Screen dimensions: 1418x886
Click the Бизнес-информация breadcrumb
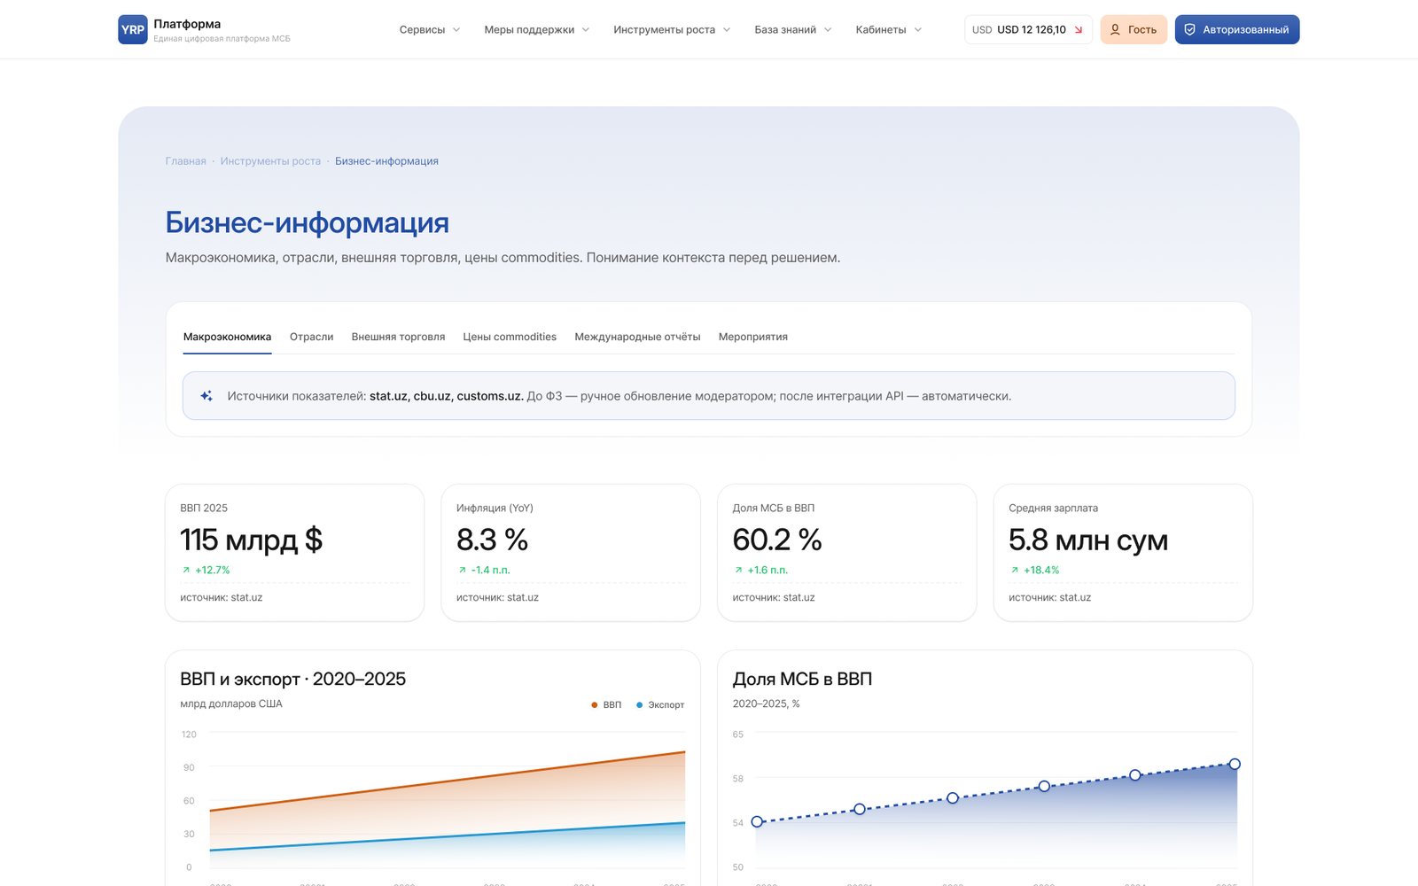(x=386, y=161)
